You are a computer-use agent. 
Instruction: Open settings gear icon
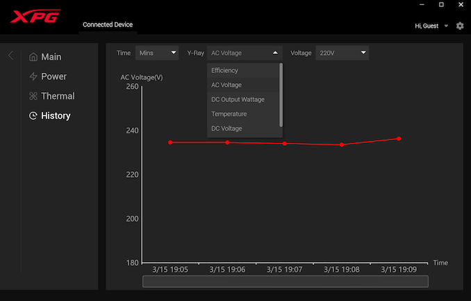point(460,26)
